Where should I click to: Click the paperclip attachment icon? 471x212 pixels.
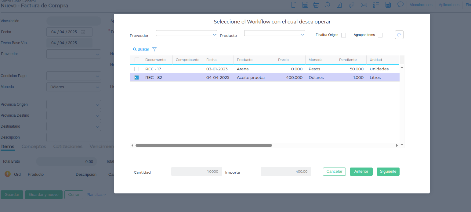pos(351,5)
